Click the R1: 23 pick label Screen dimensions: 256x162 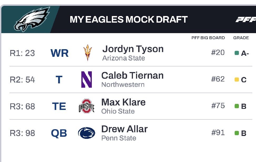(x=22, y=53)
